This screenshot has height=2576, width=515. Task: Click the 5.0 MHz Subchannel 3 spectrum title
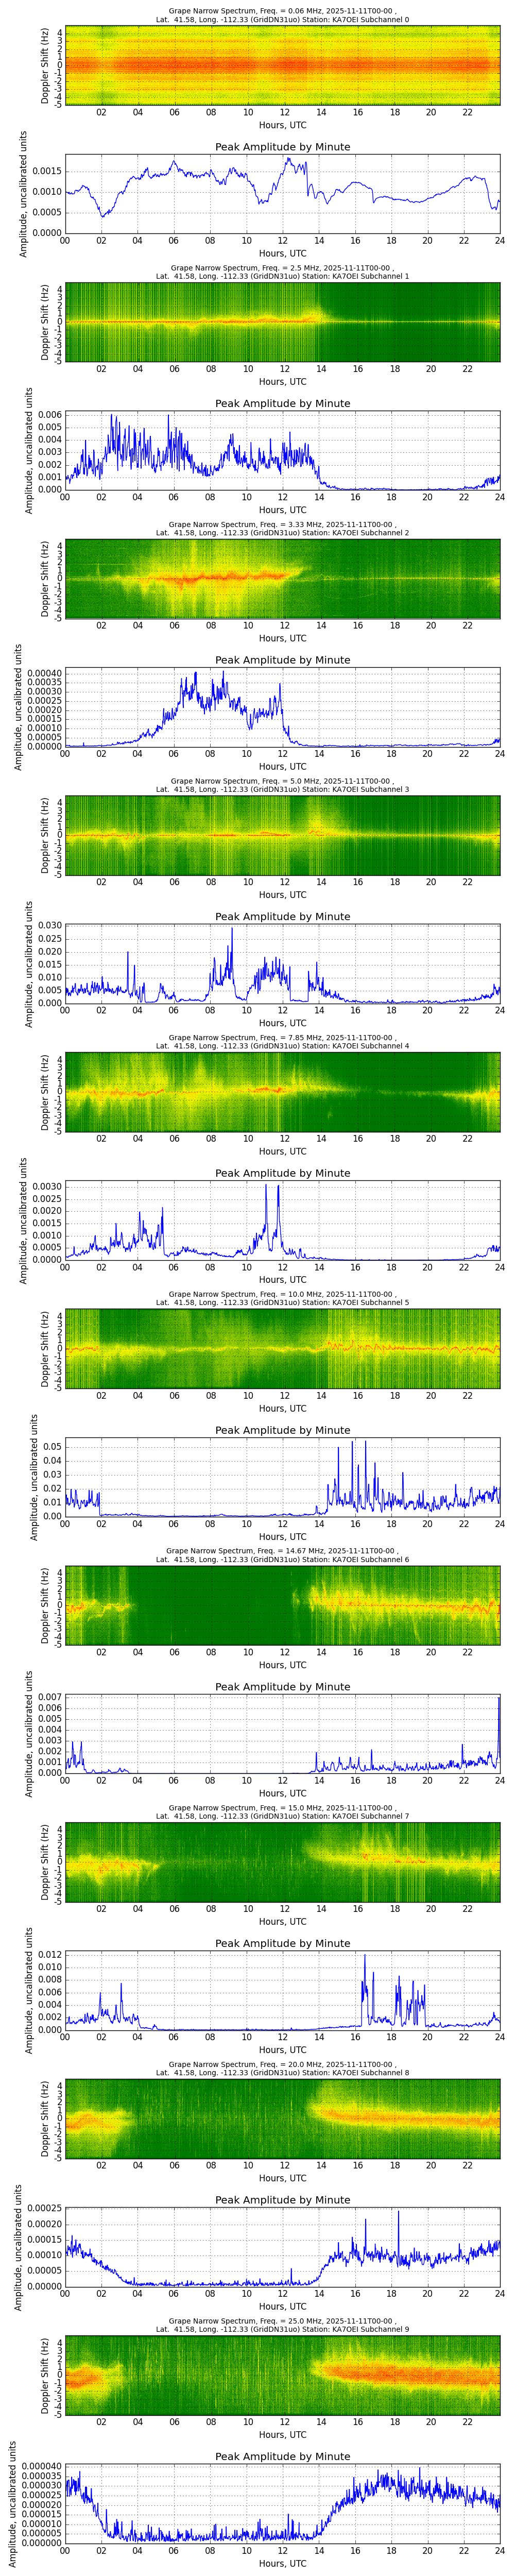[x=282, y=785]
